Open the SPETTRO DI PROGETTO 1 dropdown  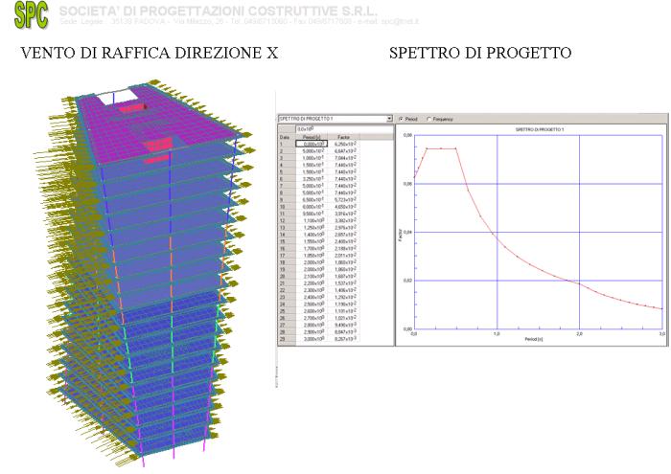388,119
